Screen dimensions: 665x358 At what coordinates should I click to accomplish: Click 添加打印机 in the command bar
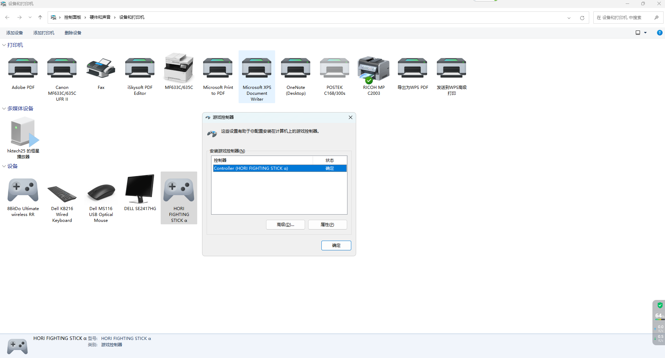(x=44, y=33)
